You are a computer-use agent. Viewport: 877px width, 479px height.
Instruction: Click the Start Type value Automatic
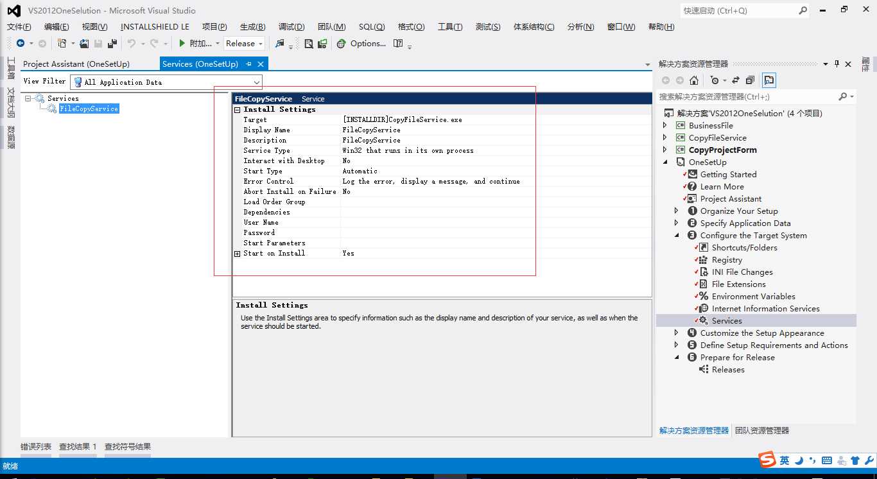(x=360, y=171)
